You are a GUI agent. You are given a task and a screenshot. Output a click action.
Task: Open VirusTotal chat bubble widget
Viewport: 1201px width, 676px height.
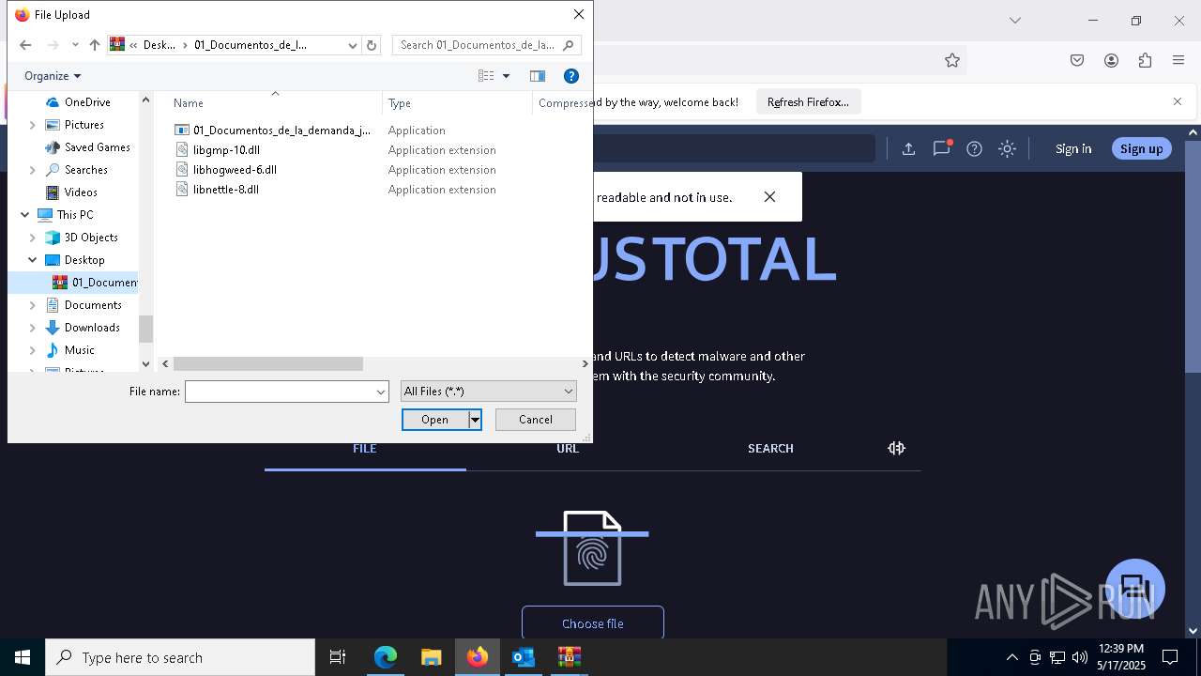point(1135,589)
